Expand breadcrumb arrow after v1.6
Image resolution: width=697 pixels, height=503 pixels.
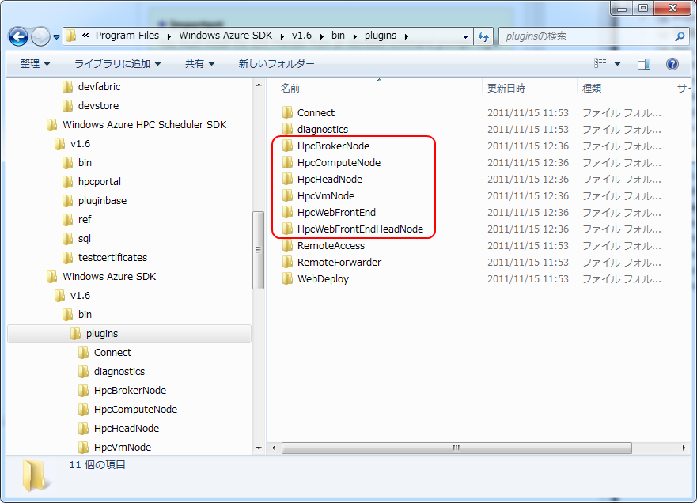click(x=321, y=36)
